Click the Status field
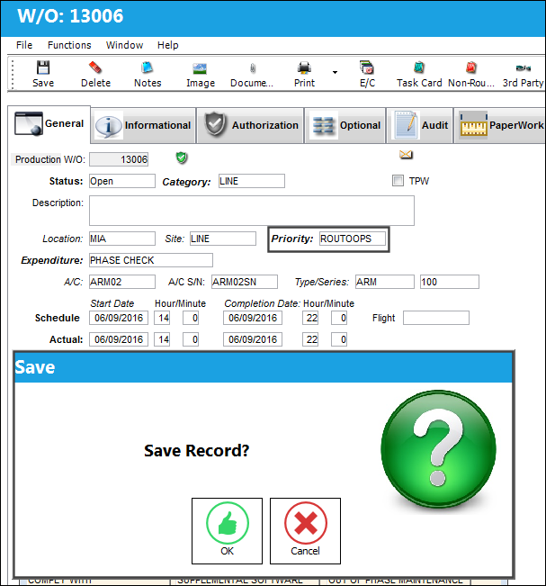This screenshot has height=586, width=546. [122, 181]
